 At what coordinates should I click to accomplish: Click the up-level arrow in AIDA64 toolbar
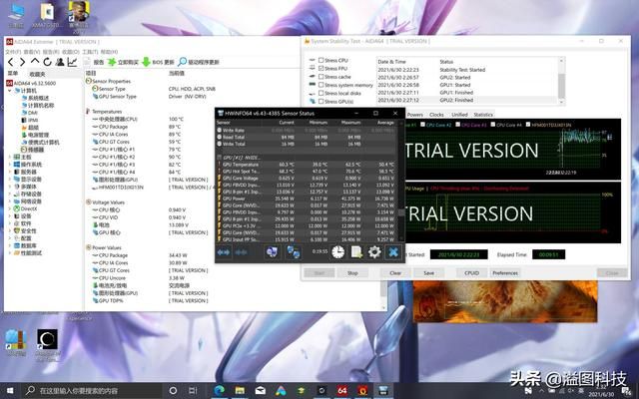(35, 62)
